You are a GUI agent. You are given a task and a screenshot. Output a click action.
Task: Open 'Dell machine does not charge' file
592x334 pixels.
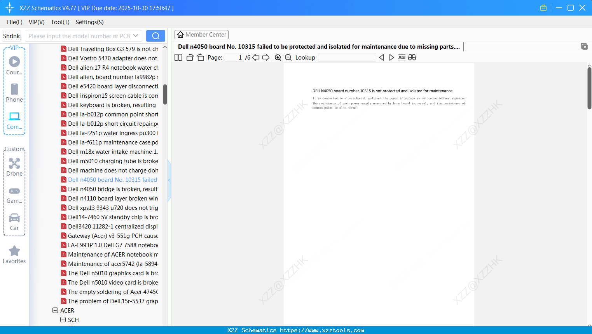click(109, 171)
